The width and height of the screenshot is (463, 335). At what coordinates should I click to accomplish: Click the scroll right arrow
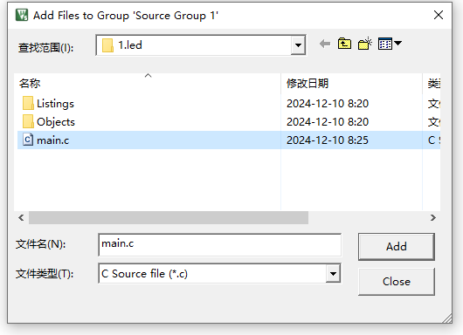tap(433, 217)
